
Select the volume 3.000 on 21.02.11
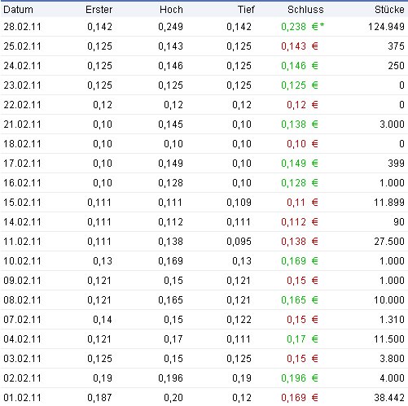coord(392,124)
